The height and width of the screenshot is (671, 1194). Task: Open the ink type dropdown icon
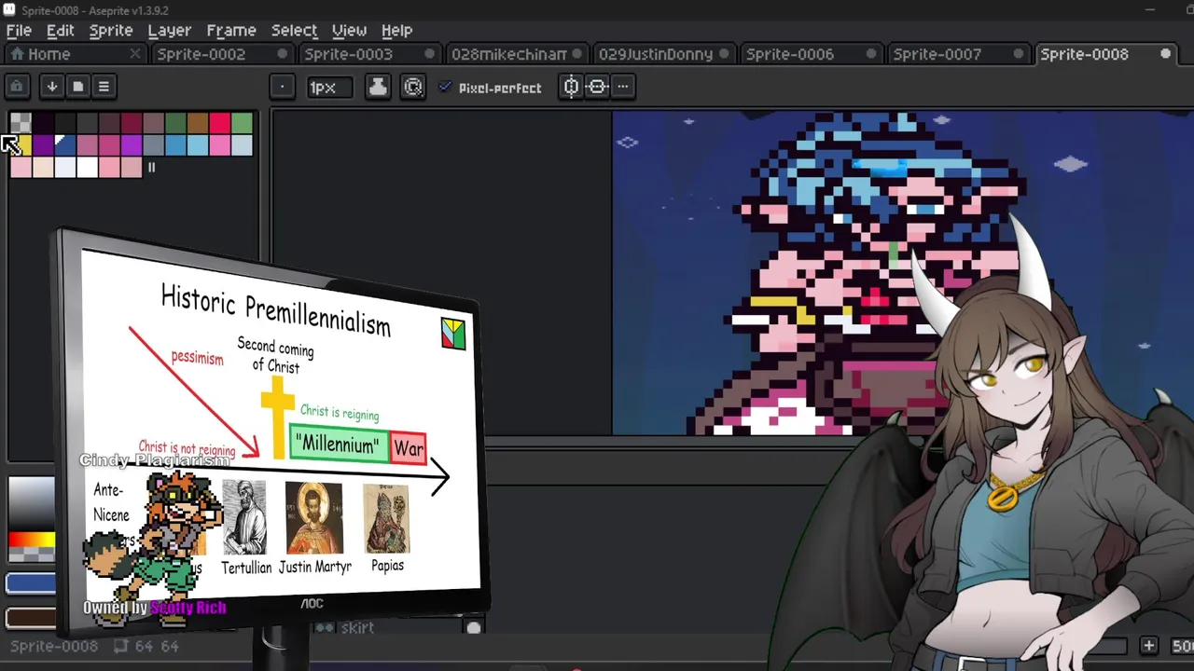[378, 88]
